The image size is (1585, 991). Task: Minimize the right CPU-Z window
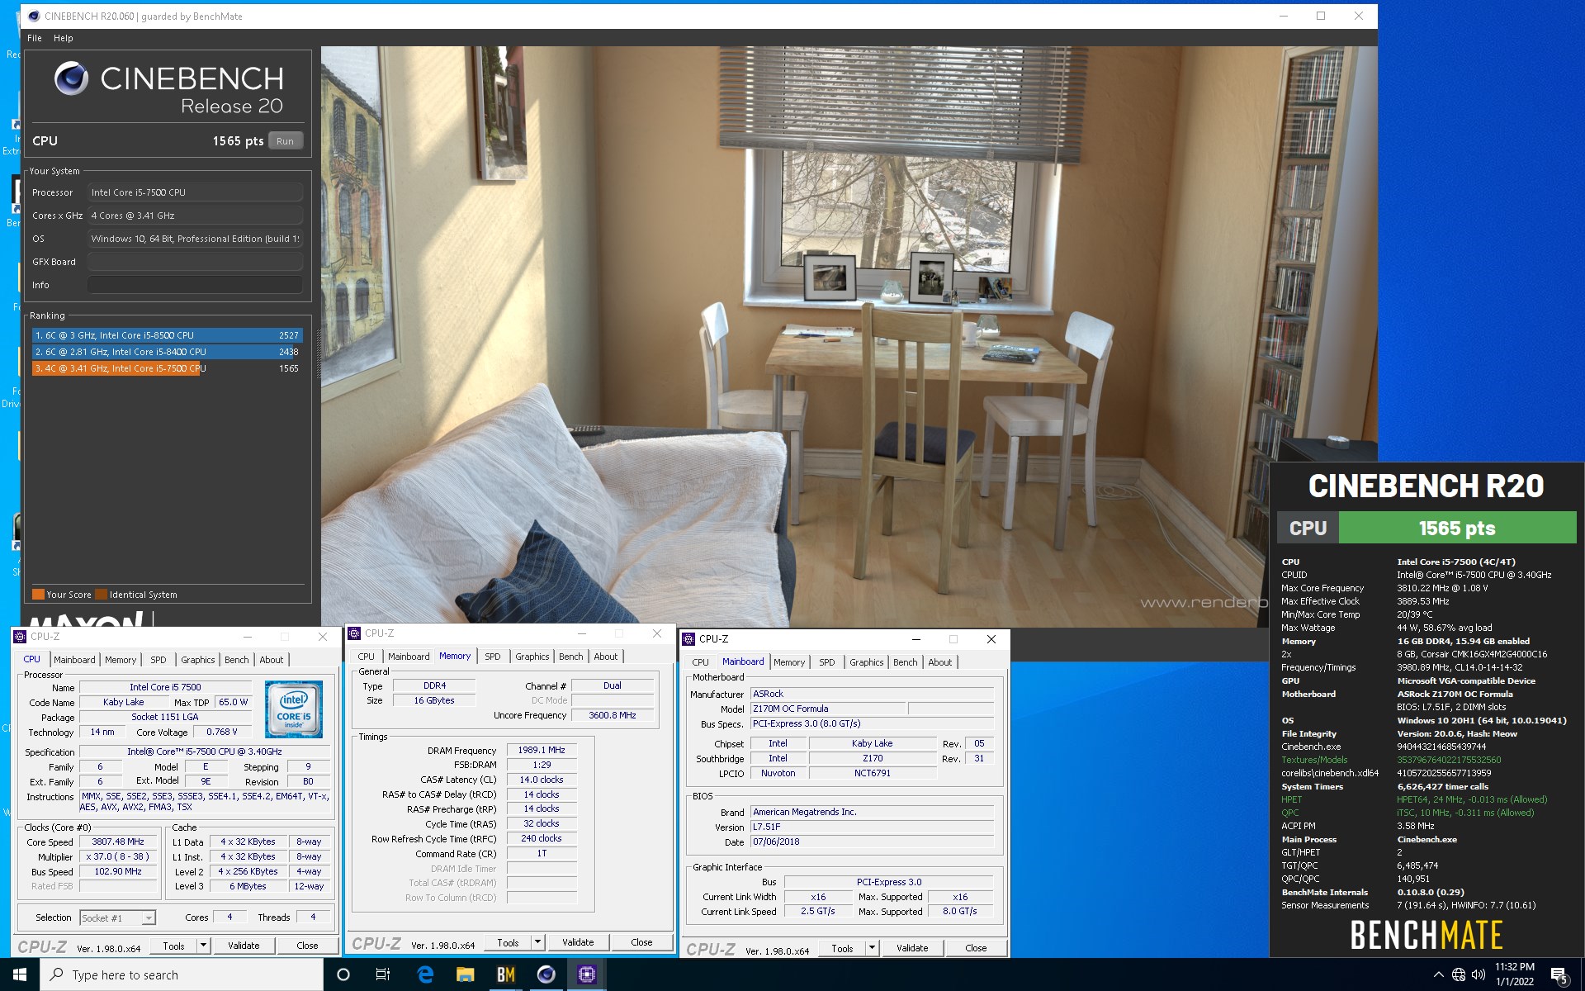point(916,639)
